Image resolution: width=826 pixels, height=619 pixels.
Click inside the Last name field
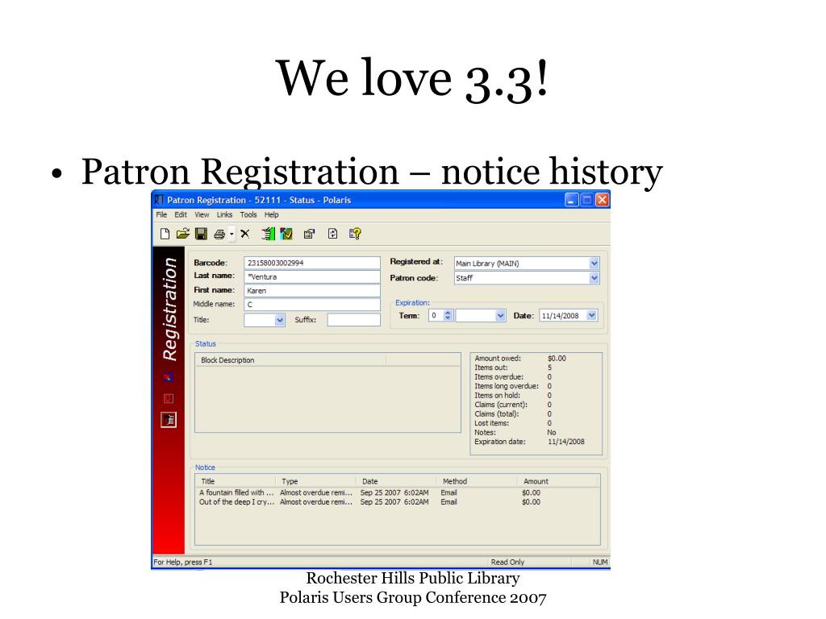(x=312, y=277)
